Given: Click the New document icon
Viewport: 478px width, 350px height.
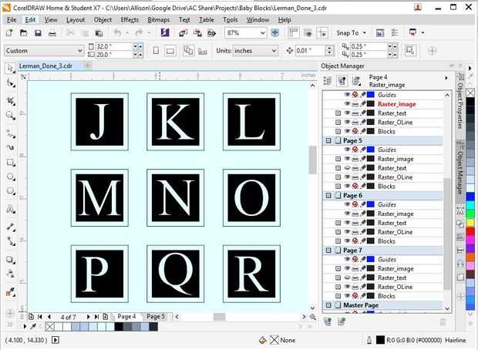Looking at the screenshot, I should coord(9,32).
